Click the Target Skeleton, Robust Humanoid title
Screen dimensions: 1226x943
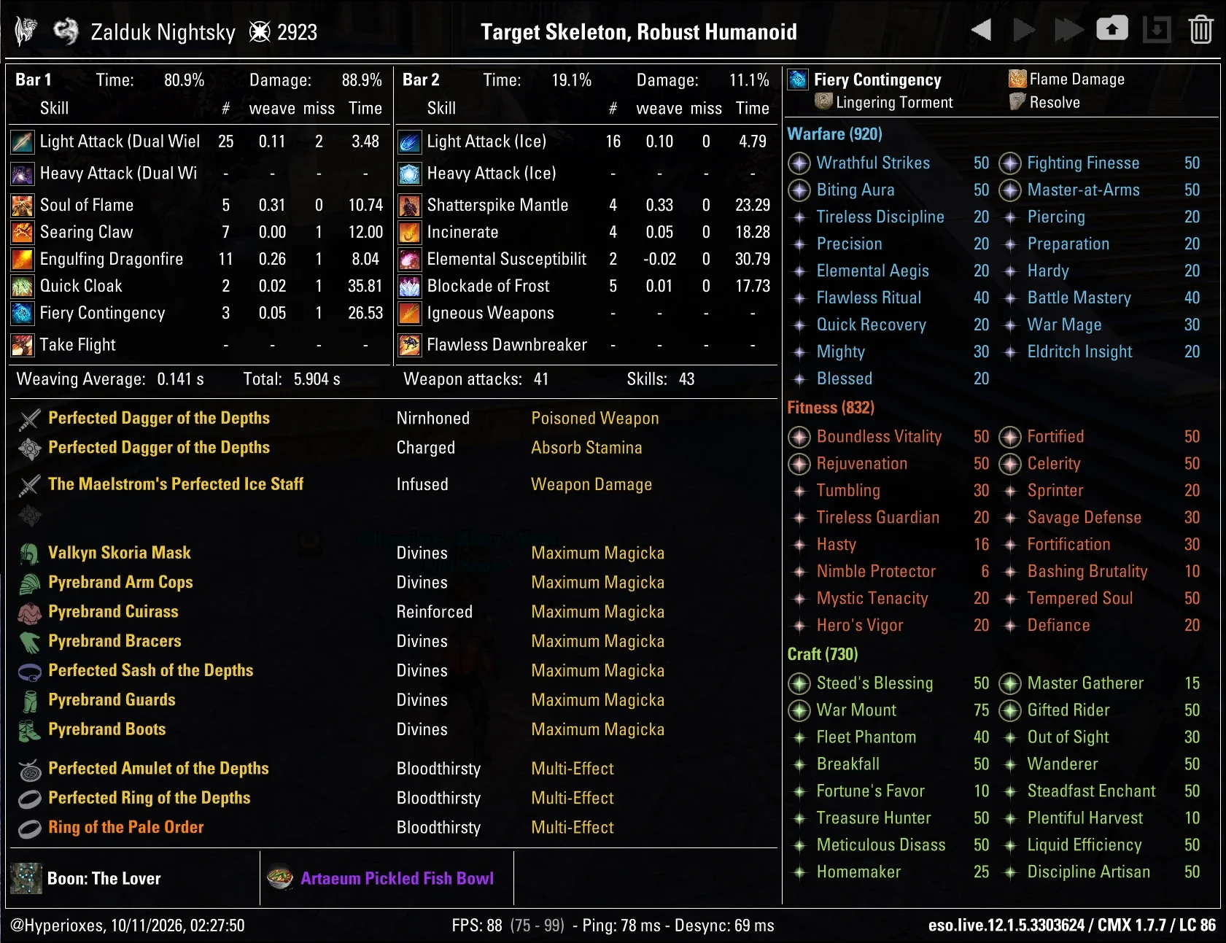(x=639, y=32)
